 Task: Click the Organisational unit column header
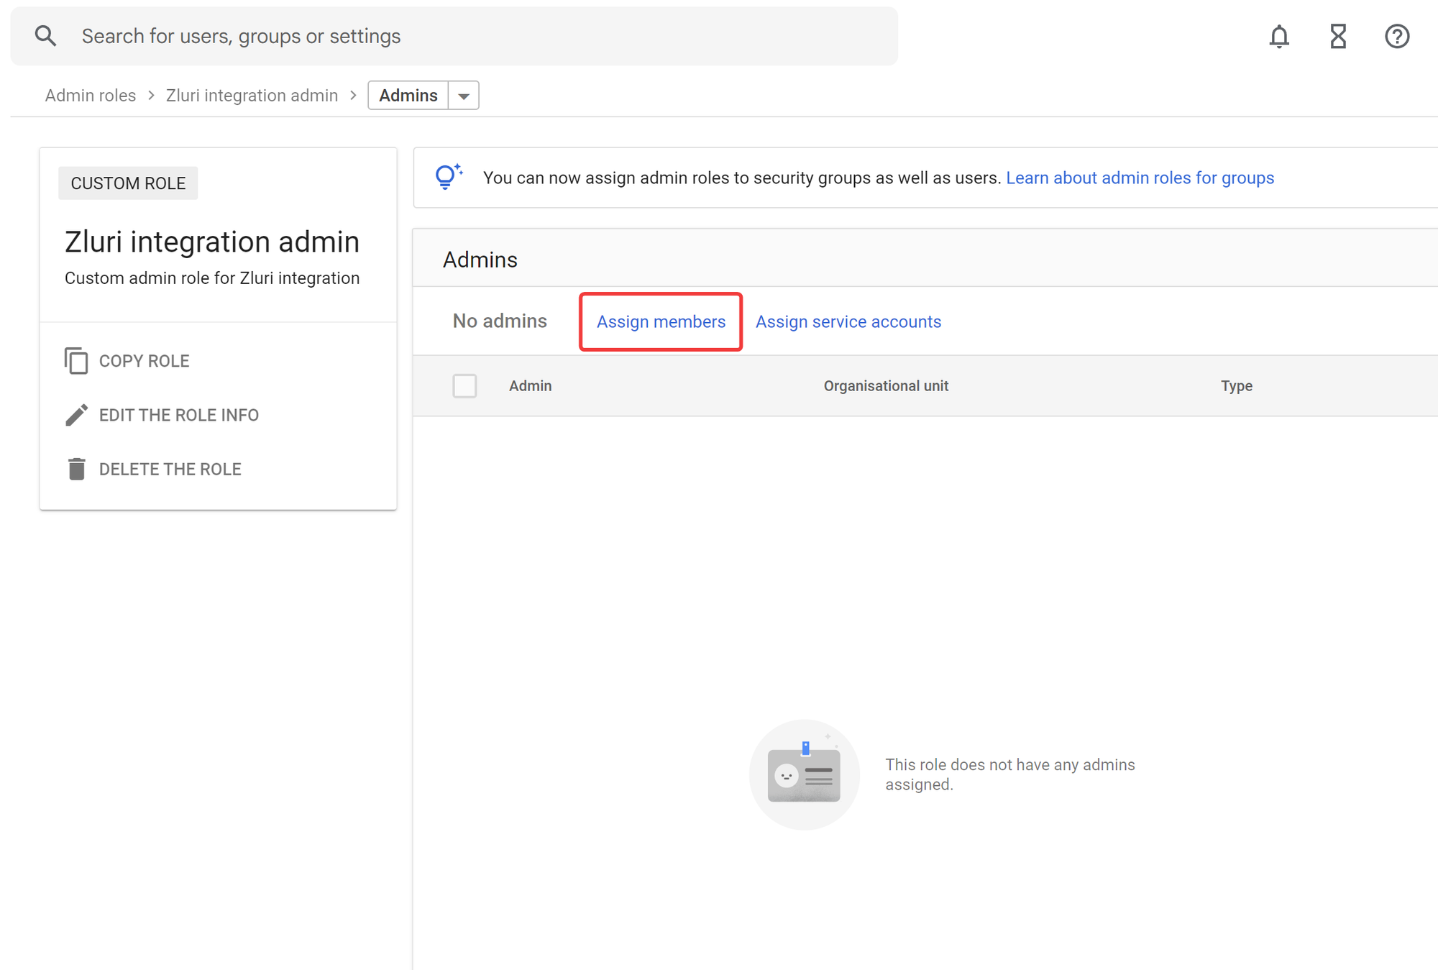point(886,386)
